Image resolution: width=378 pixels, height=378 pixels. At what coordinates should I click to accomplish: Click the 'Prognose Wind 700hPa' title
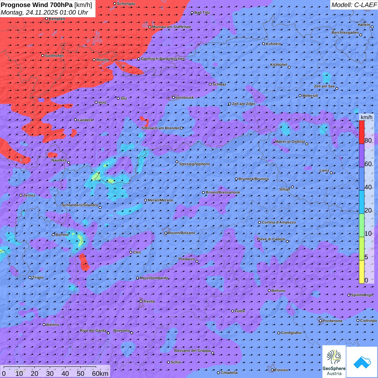point(37,5)
